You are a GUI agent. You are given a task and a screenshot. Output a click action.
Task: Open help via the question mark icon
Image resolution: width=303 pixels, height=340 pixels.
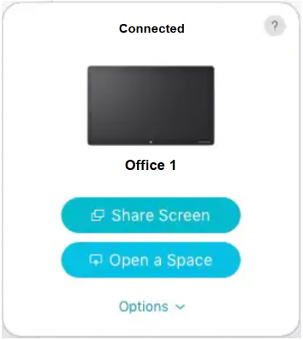pos(274,26)
